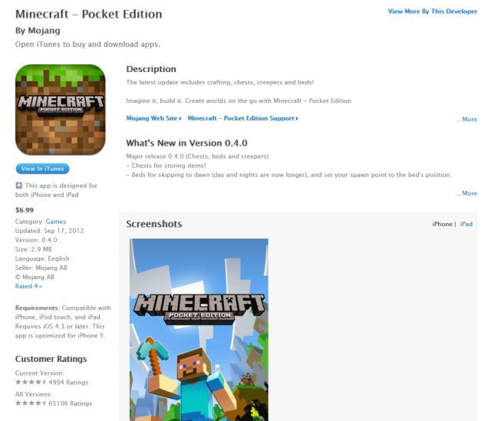Click the plus icon beside 'This app is designed for'
491x421 pixels.
tap(18, 186)
